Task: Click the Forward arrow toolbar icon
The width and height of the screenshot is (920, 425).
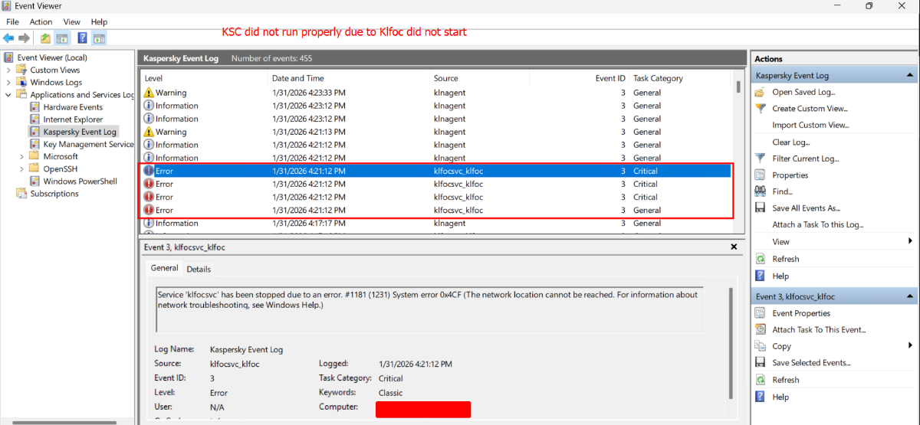Action: 25,38
